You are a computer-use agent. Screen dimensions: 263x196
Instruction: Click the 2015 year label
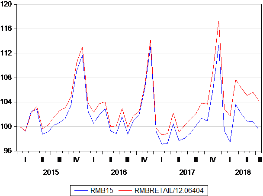point(51,172)
